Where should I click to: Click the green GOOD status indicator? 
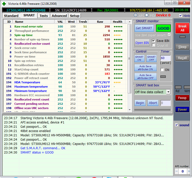pos(163,28)
